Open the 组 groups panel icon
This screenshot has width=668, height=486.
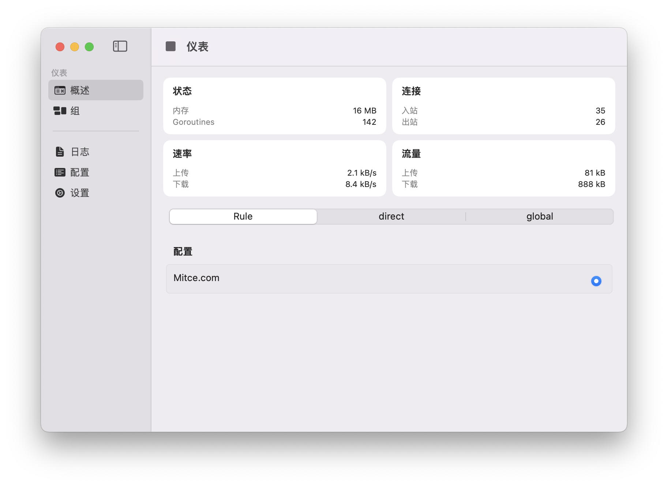[x=60, y=111]
